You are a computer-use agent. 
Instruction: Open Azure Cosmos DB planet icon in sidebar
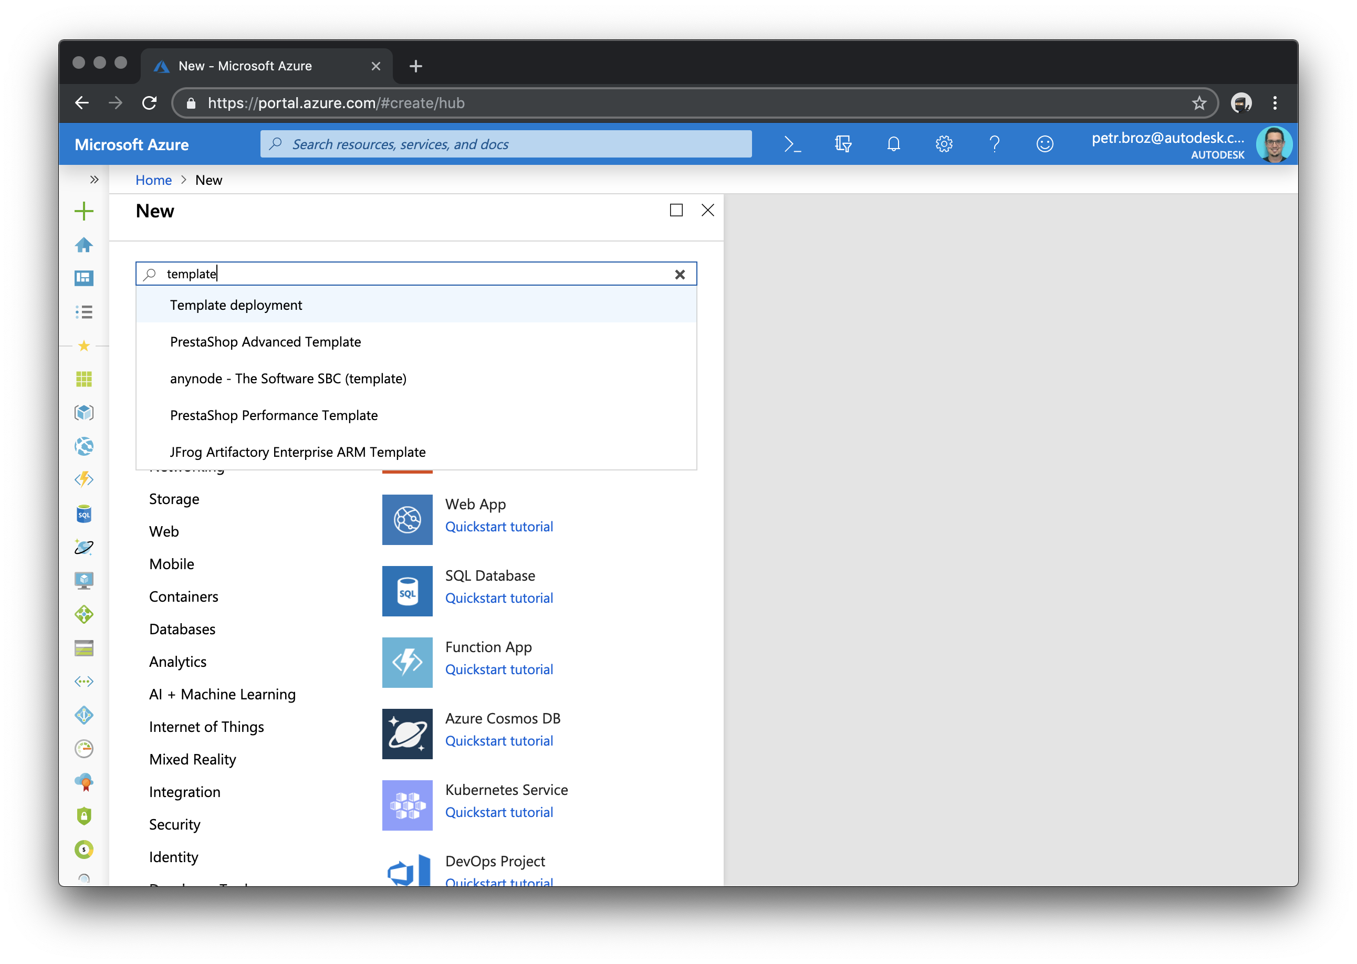pyautogui.click(x=83, y=547)
